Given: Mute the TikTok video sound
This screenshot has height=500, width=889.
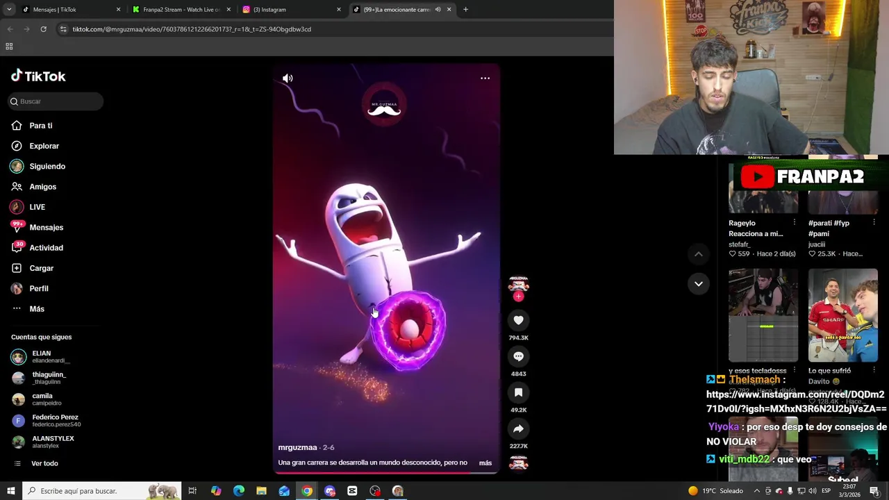Looking at the screenshot, I should [x=288, y=78].
